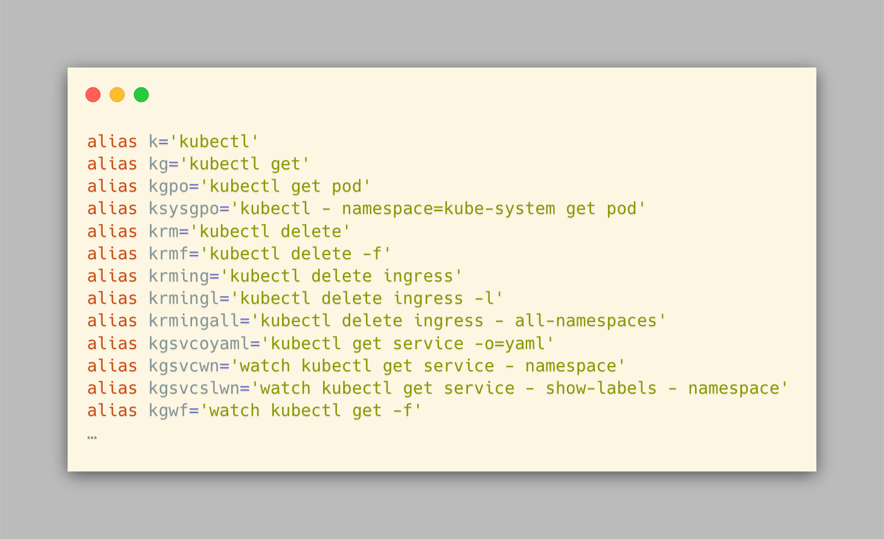
Task: Click 'show-labels' in the kgsvcslwn line
Action: tap(601, 388)
